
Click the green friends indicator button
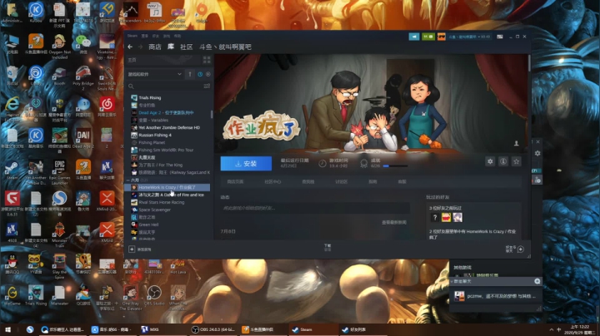(x=428, y=37)
